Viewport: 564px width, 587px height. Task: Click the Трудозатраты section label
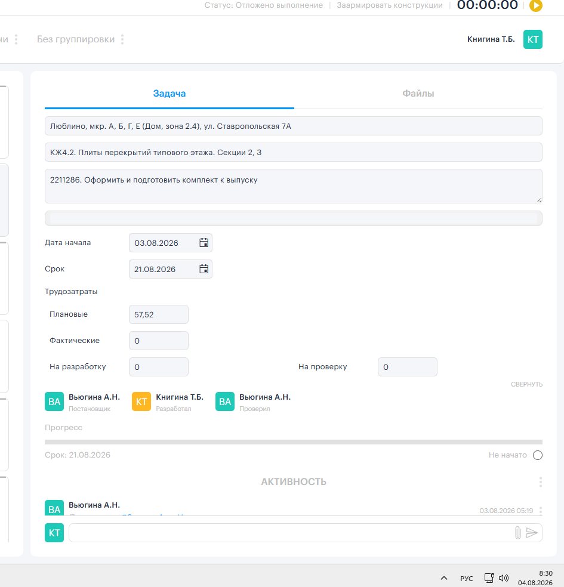pos(71,292)
